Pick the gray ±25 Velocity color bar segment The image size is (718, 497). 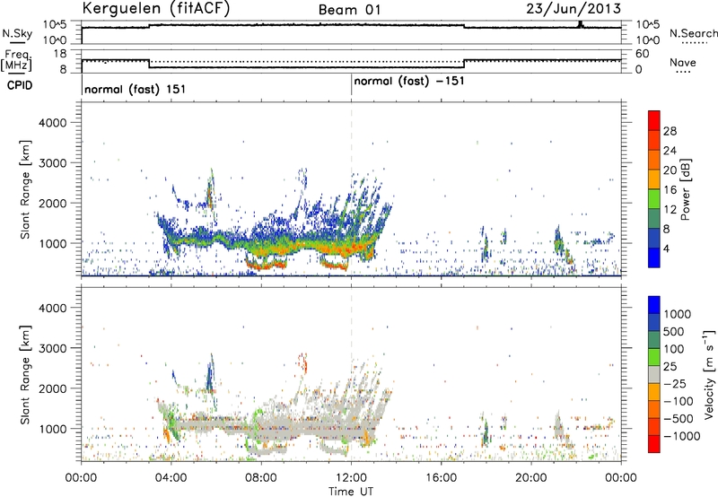pyautogui.click(x=654, y=374)
